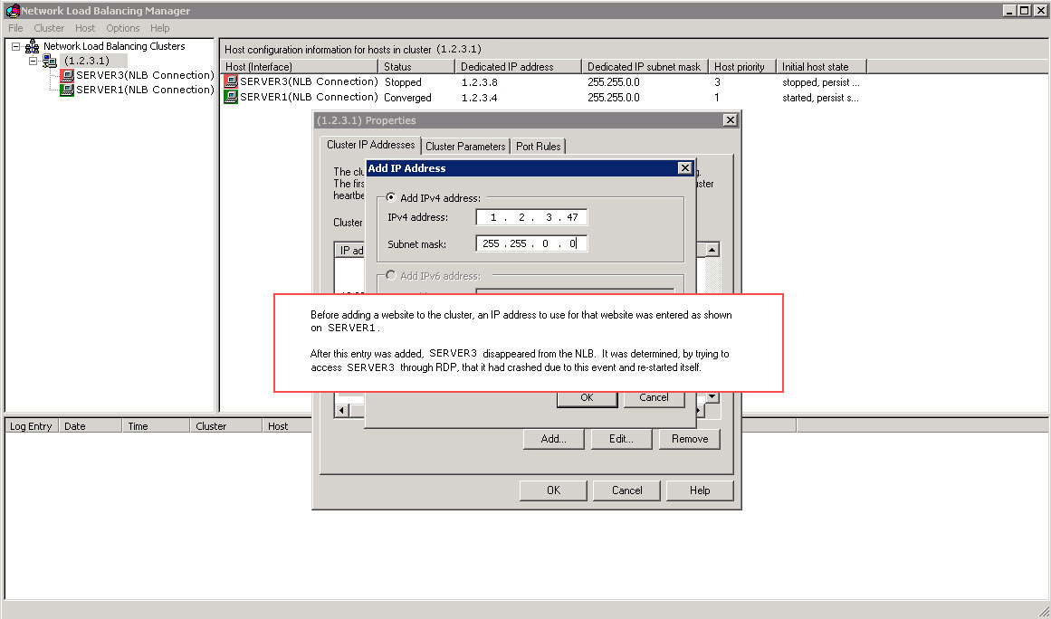Sort log by Host column
The image size is (1051, 619).
[288, 426]
